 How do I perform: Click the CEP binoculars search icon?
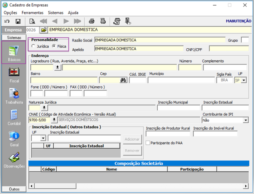pyautogui.click(x=123, y=80)
